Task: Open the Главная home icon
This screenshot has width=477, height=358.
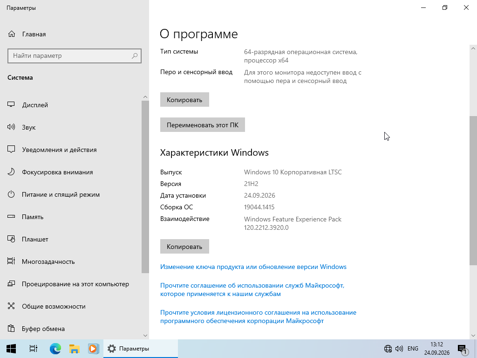Action: pyautogui.click(x=12, y=34)
